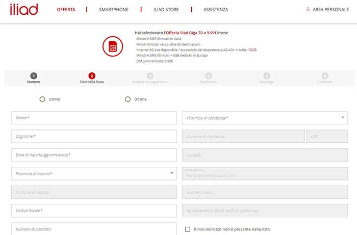Click step 5 Riepilogo circle
357x235 pixels.
pos(267,76)
